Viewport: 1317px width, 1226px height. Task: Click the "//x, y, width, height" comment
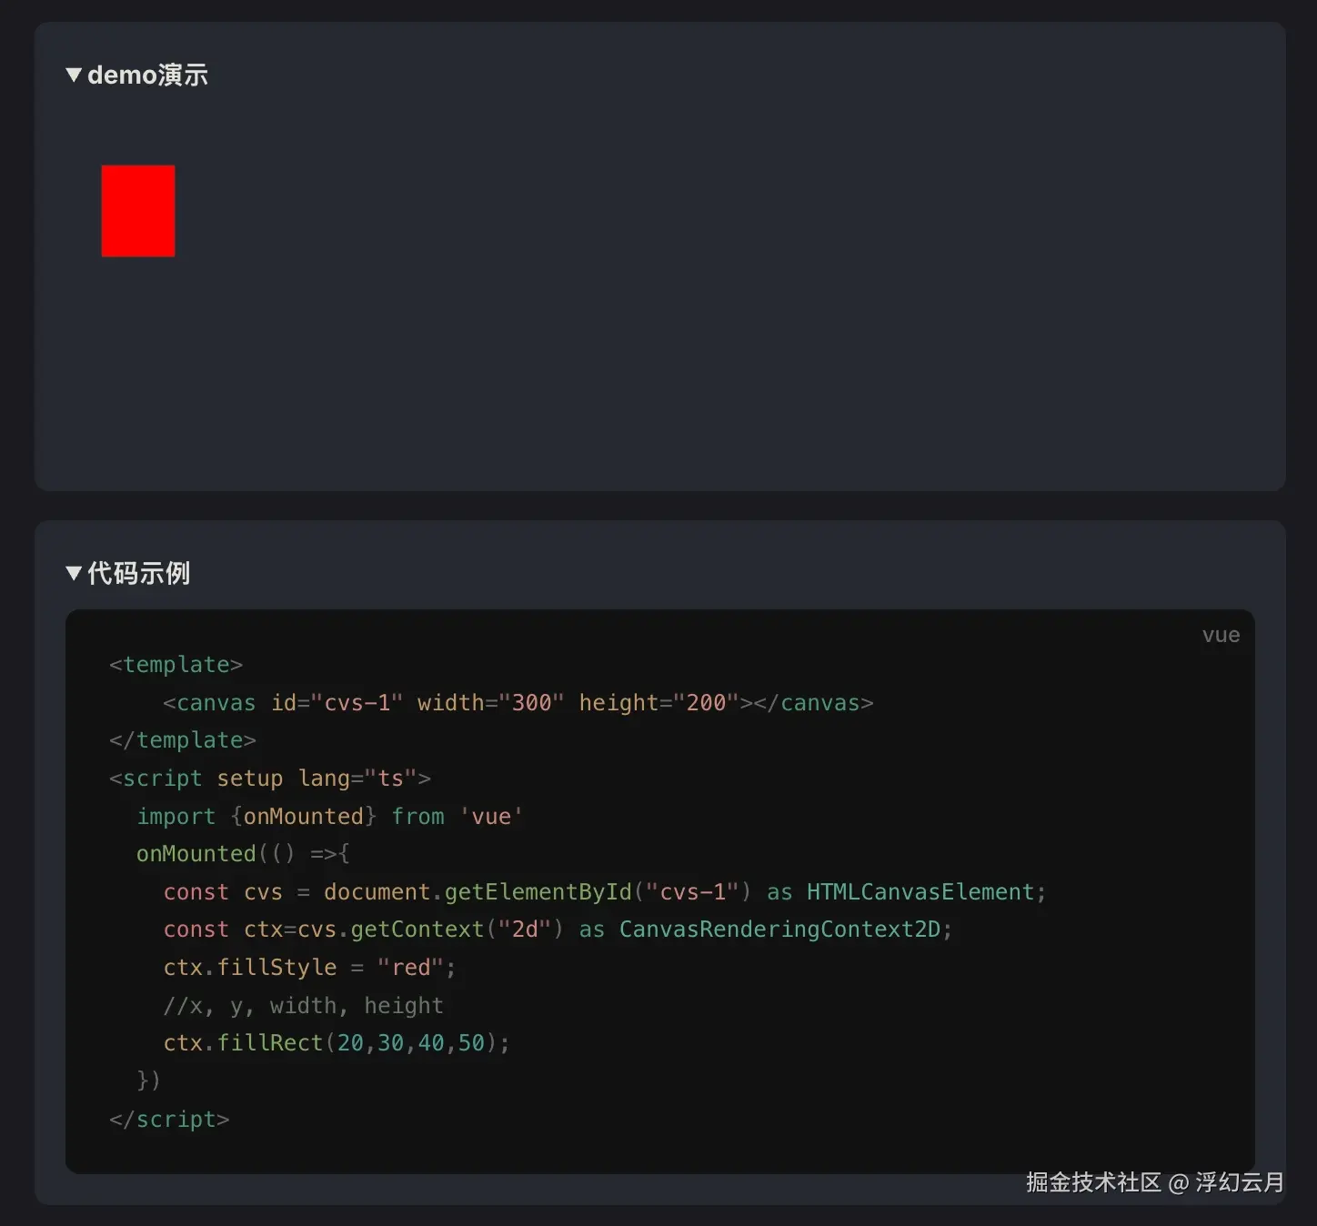click(304, 1006)
